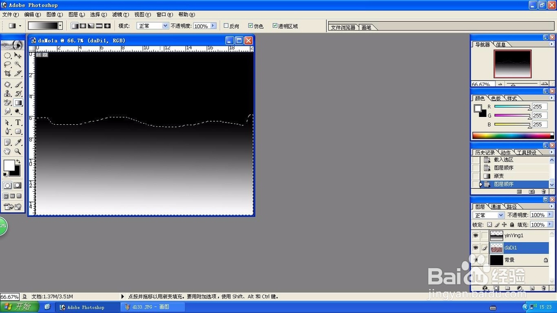Open Layers panel blend mode dropdown

pyautogui.click(x=501, y=216)
